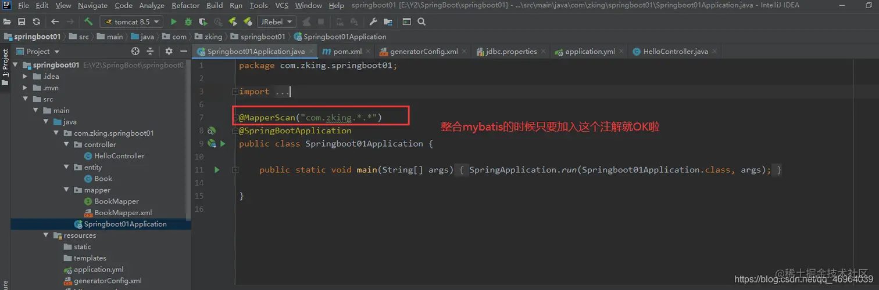879x290 pixels.
Task: Click the Spring bean gutter icon on line 8
Action: click(212, 131)
